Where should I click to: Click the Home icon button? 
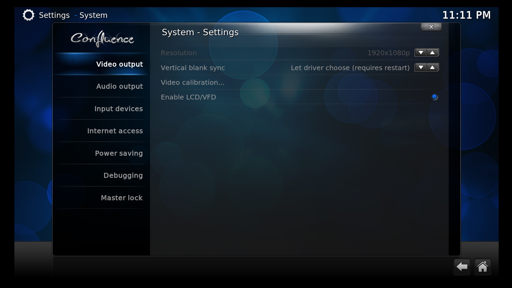click(482, 267)
